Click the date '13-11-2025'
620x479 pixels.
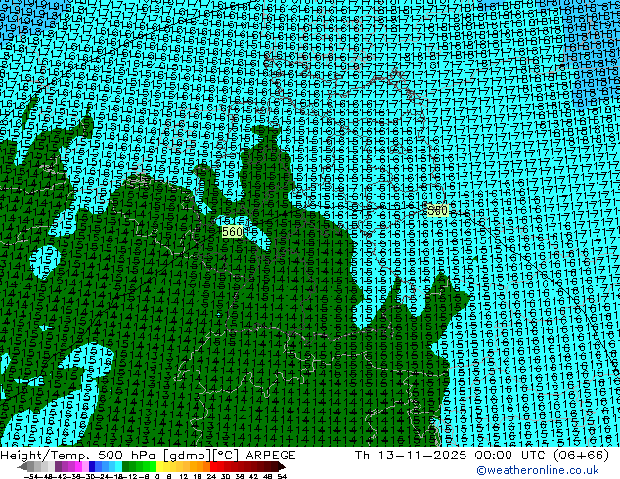(x=422, y=456)
